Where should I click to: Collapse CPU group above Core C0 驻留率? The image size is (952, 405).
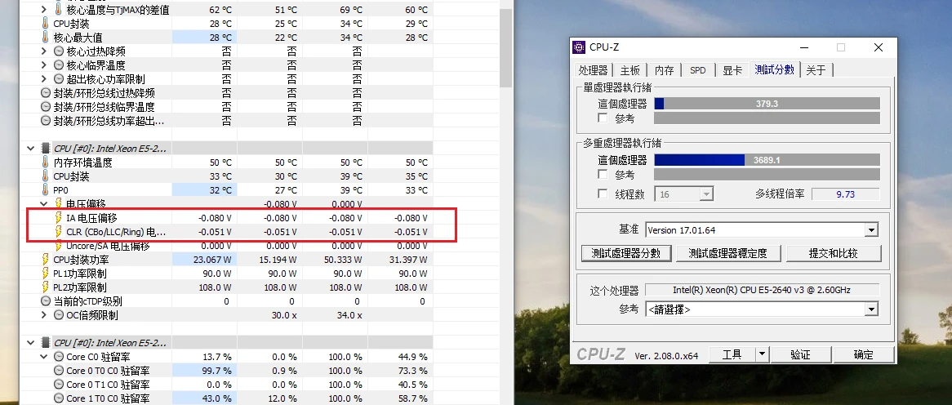[x=30, y=342]
